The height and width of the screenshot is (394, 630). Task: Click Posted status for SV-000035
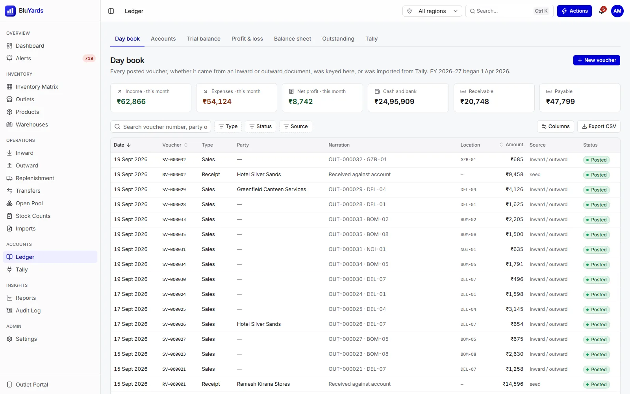596,235
